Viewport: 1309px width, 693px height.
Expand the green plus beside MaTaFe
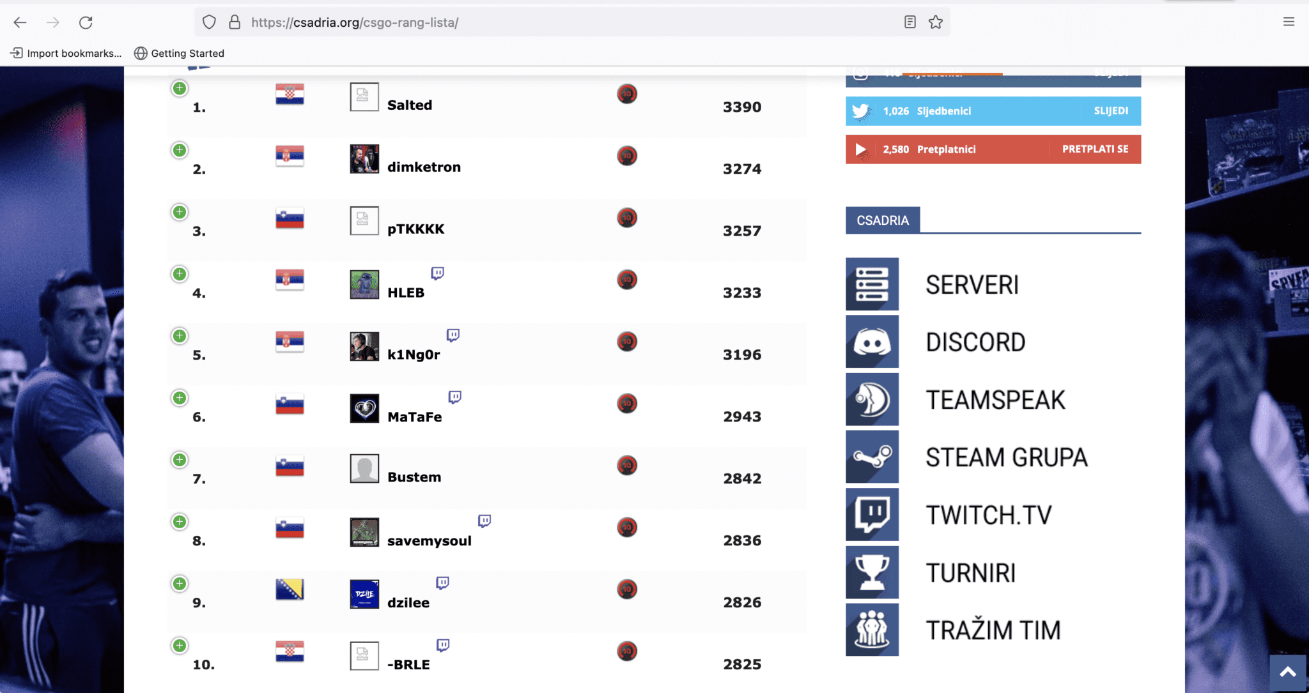click(180, 398)
